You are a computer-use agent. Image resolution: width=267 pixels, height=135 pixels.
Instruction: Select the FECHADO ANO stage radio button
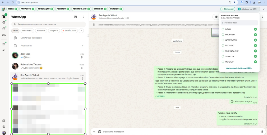223,51
